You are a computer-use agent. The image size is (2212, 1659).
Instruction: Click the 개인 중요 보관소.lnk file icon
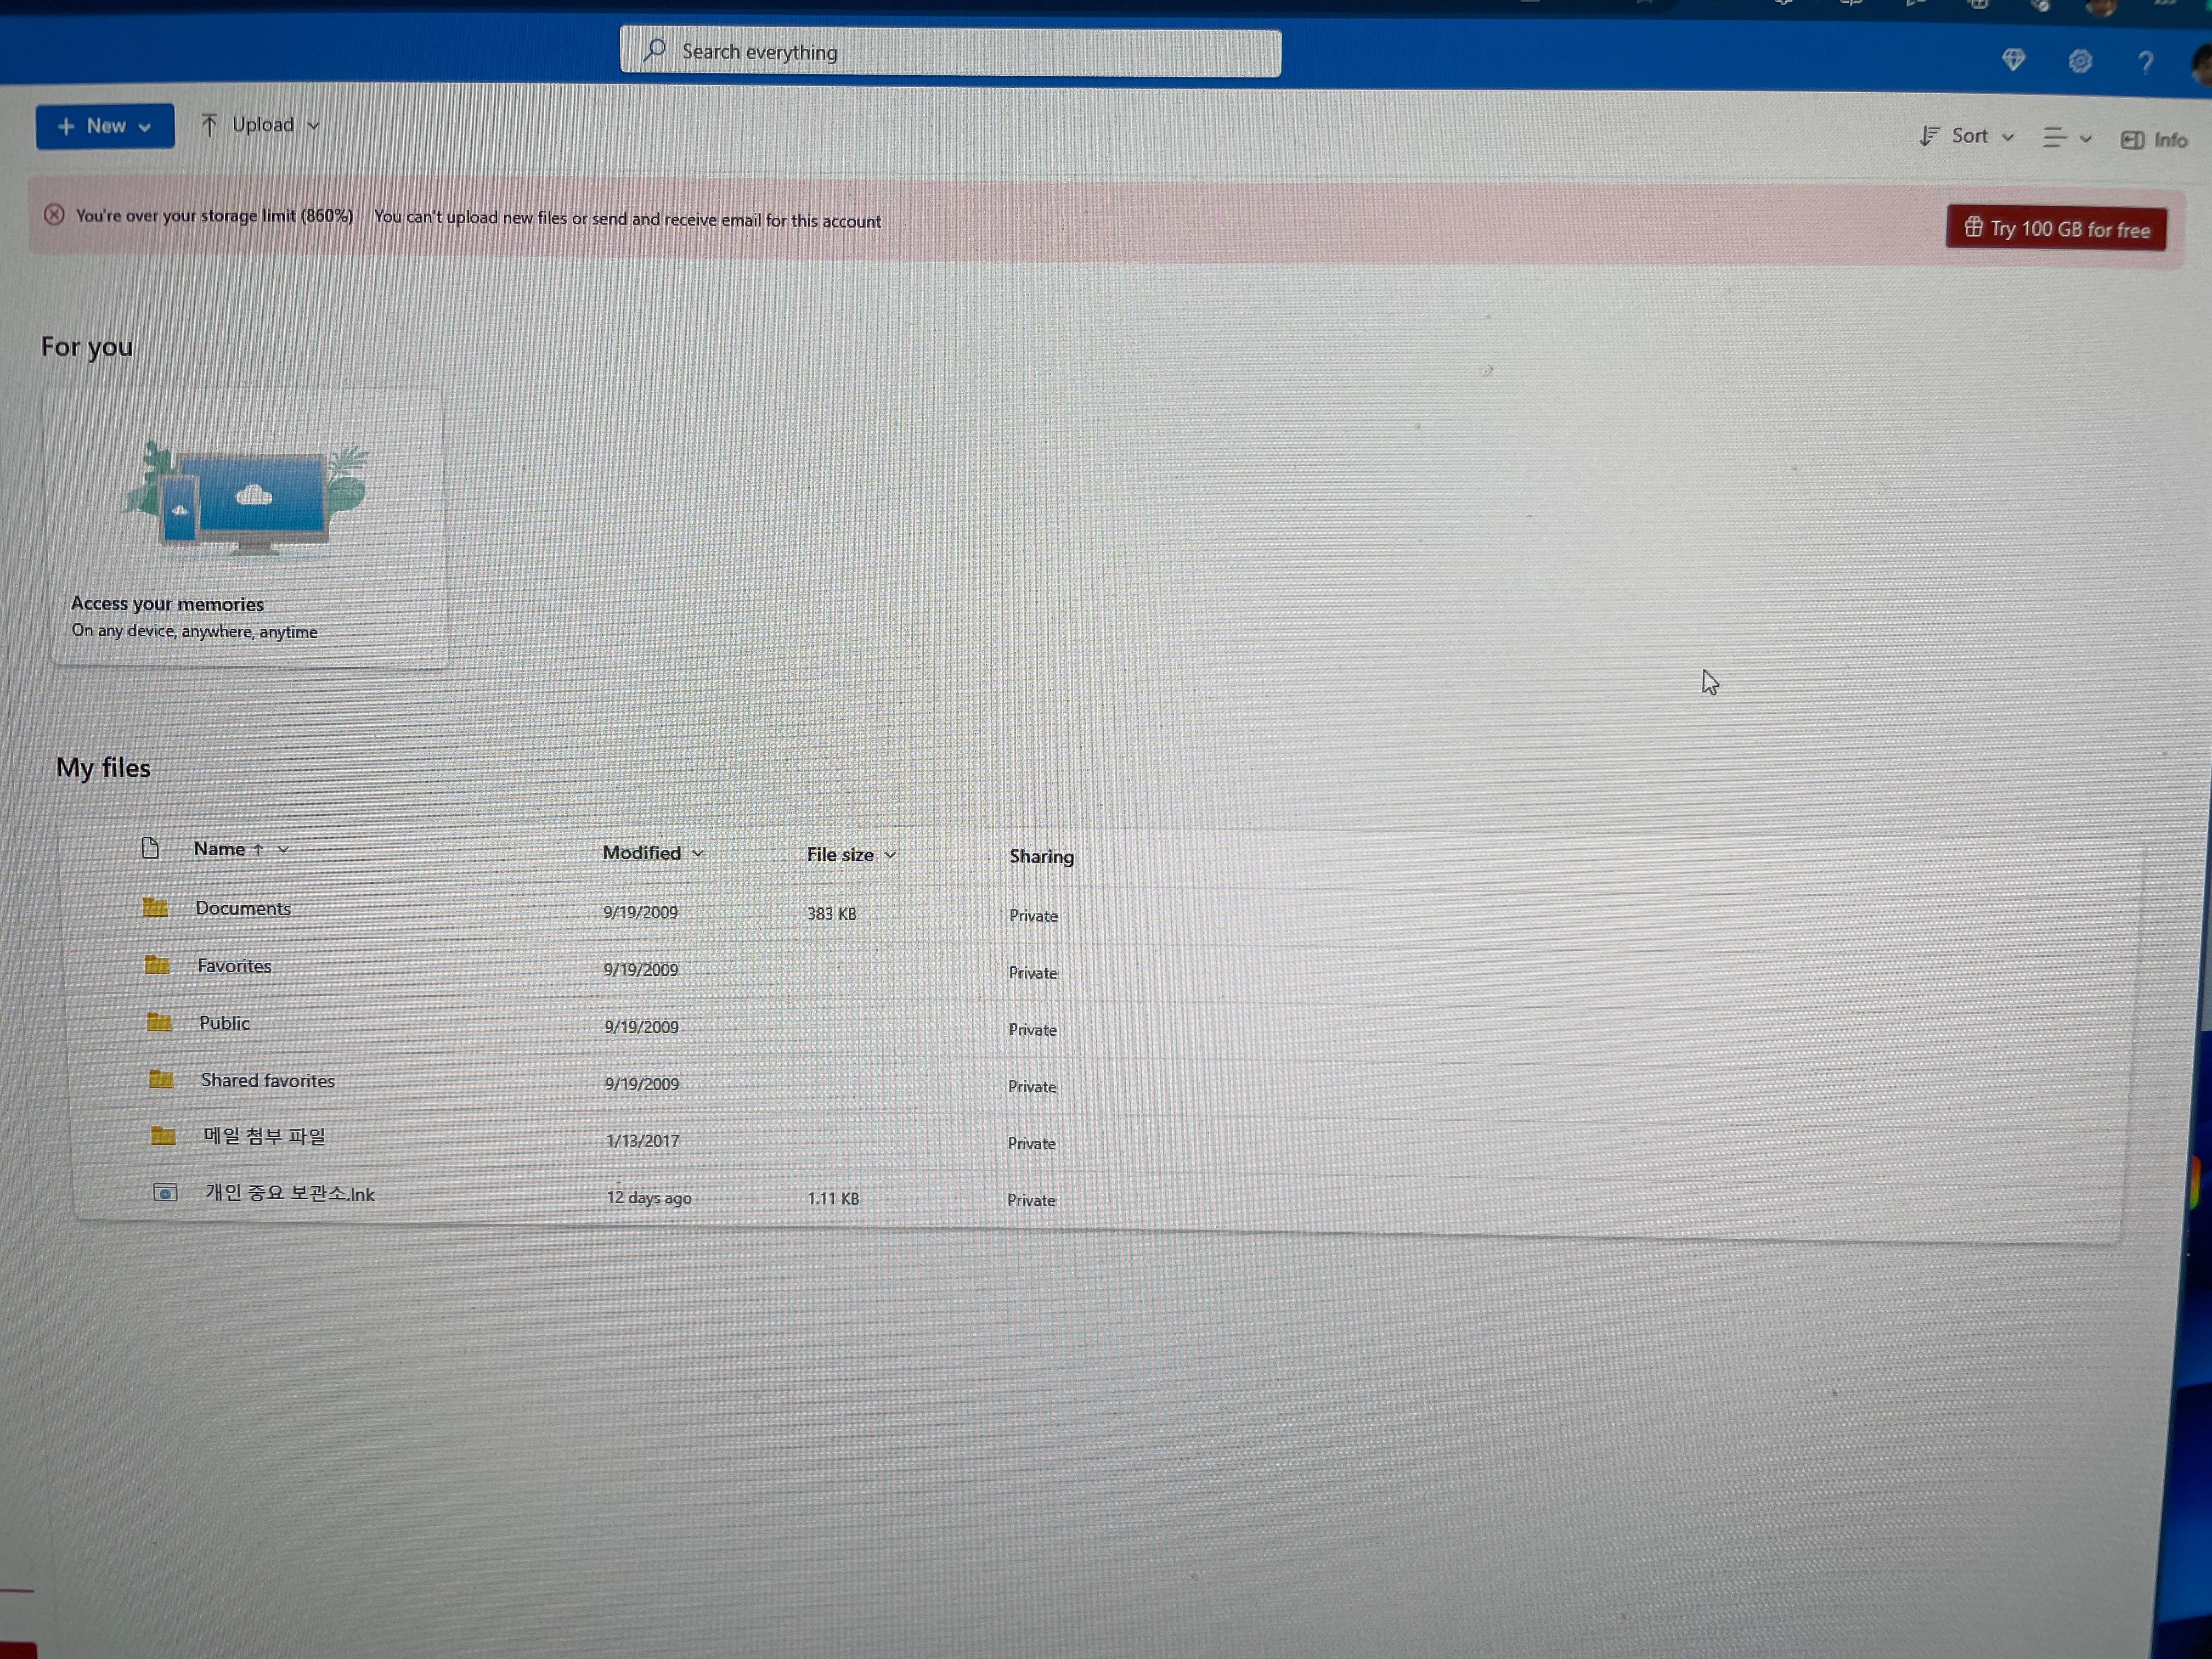click(165, 1192)
